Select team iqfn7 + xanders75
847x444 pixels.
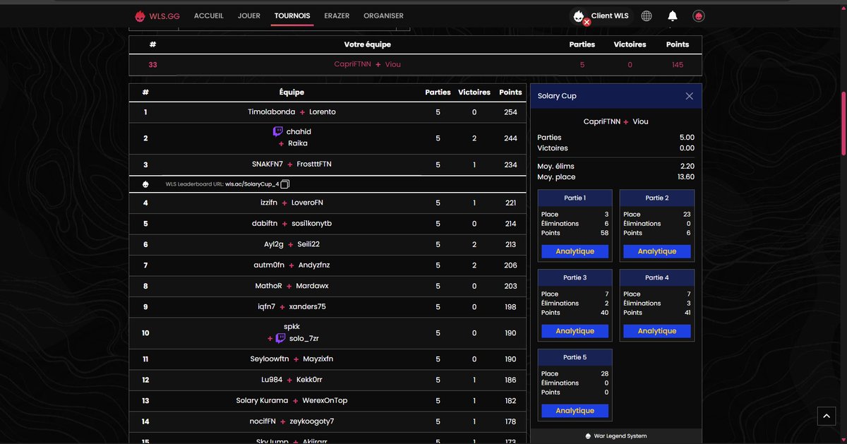(x=328, y=307)
